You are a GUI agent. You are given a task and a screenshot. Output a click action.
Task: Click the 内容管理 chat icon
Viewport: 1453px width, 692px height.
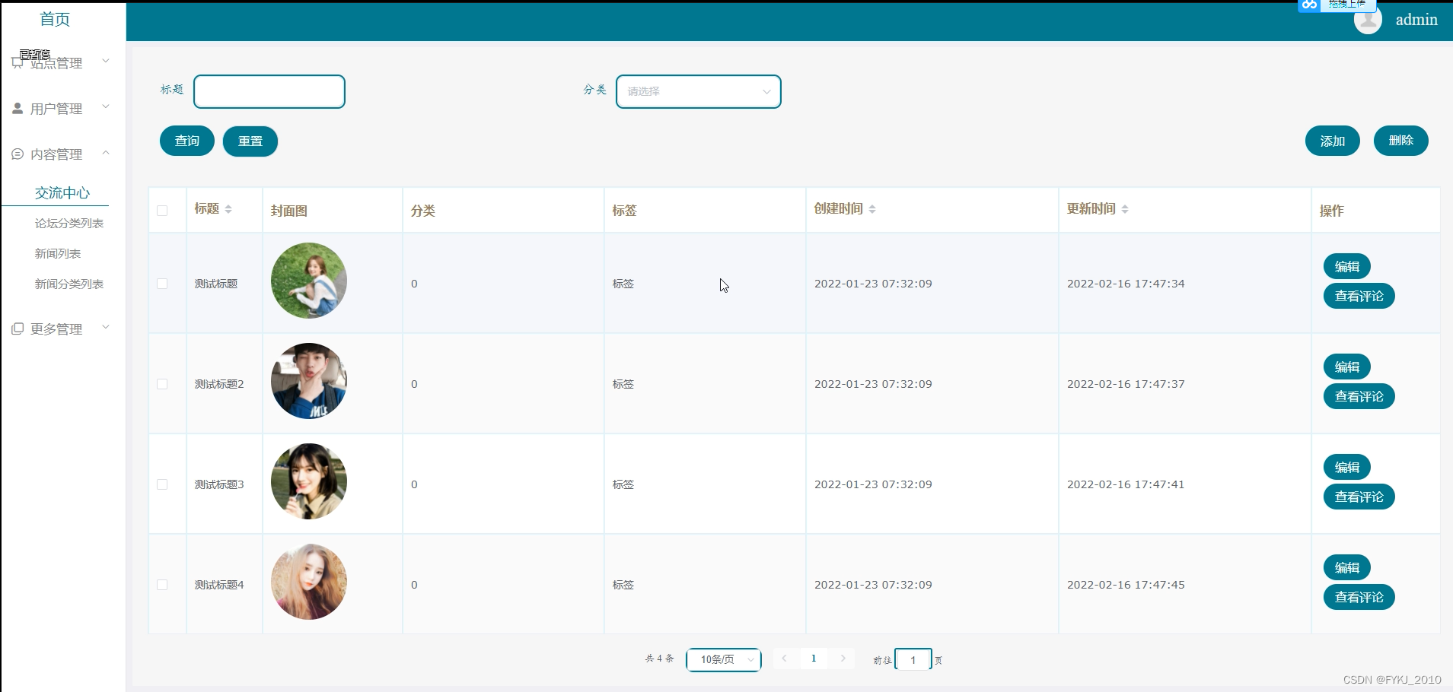pos(18,154)
